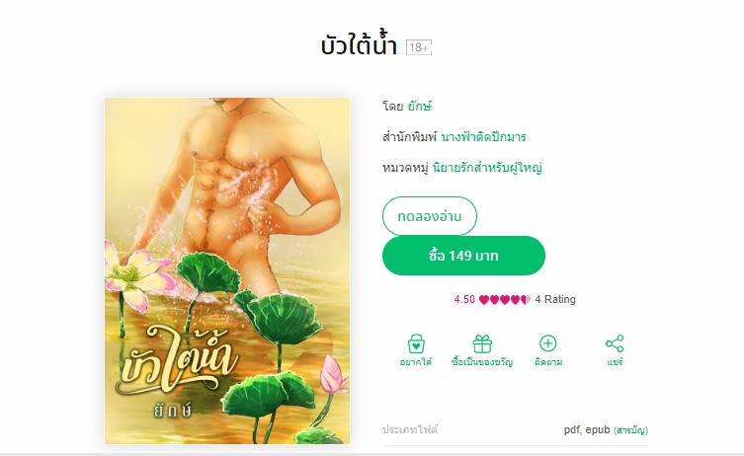Image resolution: width=744 pixels, height=456 pixels.
Task: Open publisher link นางฟ้าติดปีกมาร
Action: pos(483,137)
